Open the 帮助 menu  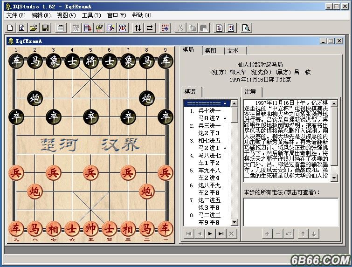coord(141,15)
